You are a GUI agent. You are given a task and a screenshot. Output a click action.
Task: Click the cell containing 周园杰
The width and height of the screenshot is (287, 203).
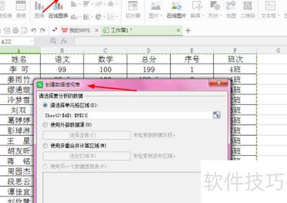click(x=17, y=171)
